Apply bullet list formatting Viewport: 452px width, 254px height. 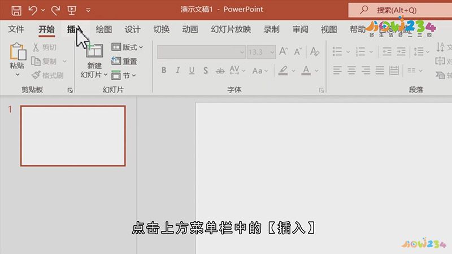click(337, 52)
